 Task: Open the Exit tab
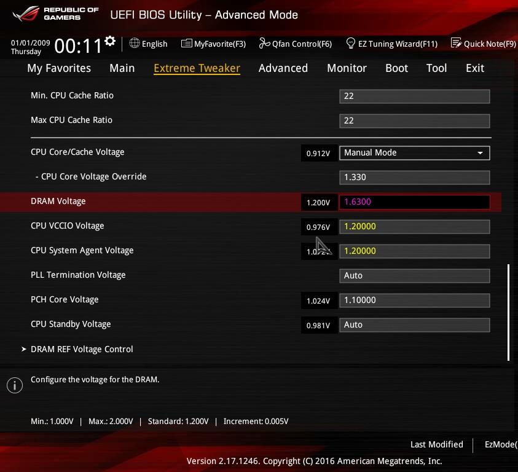pos(475,68)
